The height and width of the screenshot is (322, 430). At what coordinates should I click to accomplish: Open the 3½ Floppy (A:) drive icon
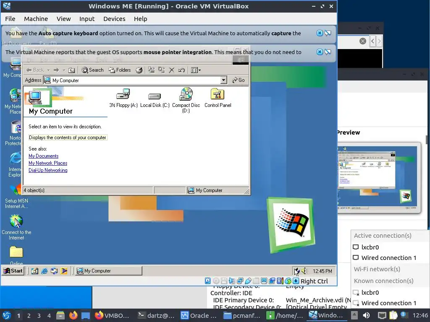pos(123,98)
